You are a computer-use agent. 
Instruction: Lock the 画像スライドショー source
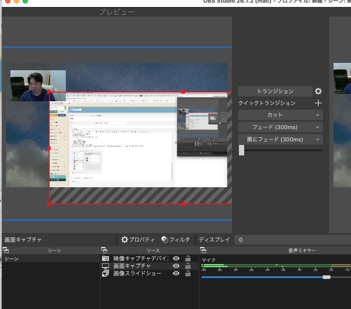188,273
